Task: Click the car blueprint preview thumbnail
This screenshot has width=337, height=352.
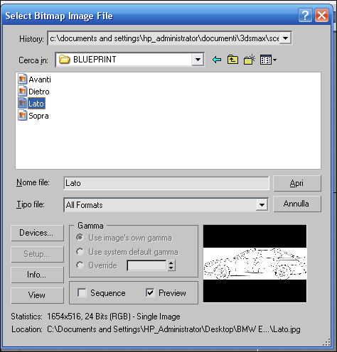Action: point(255,263)
